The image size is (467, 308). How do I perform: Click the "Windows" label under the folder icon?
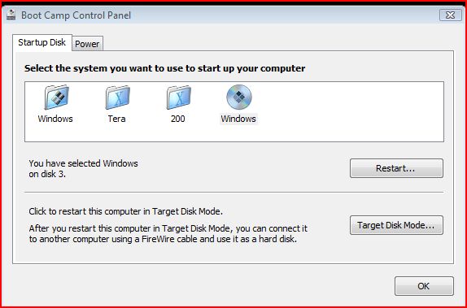[55, 119]
